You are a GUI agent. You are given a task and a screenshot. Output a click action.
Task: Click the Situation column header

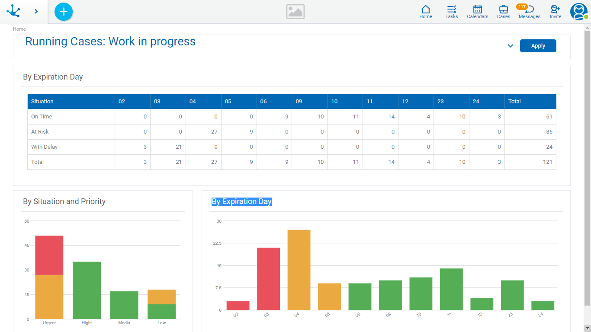click(x=42, y=102)
